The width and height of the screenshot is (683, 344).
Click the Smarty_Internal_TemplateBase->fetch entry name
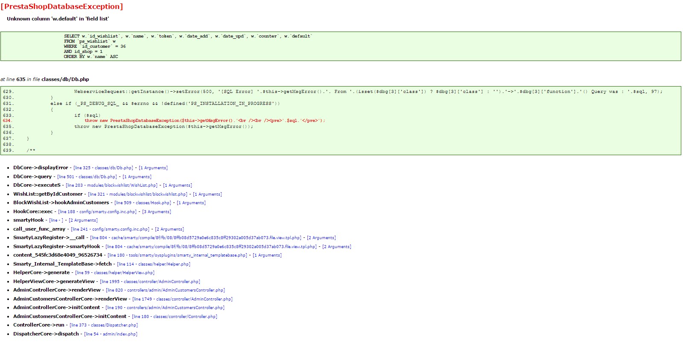point(62,264)
